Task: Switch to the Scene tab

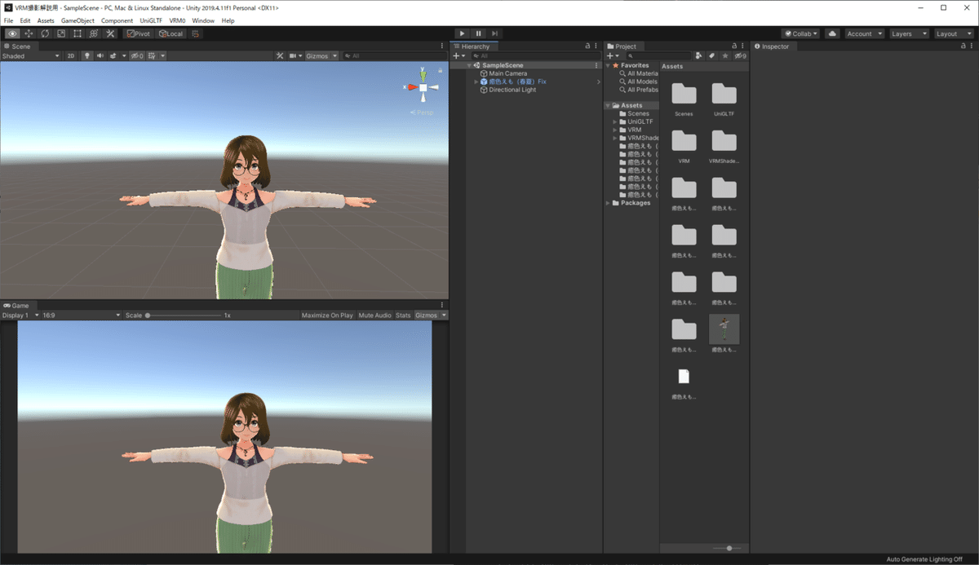Action: point(17,46)
